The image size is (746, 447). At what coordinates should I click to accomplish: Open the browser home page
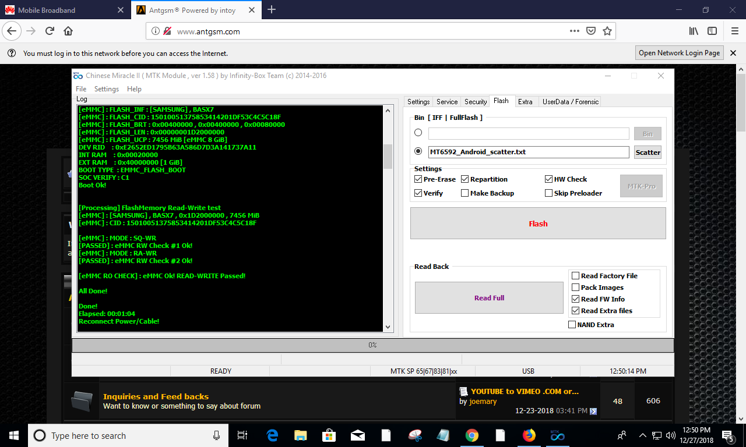pyautogui.click(x=68, y=31)
